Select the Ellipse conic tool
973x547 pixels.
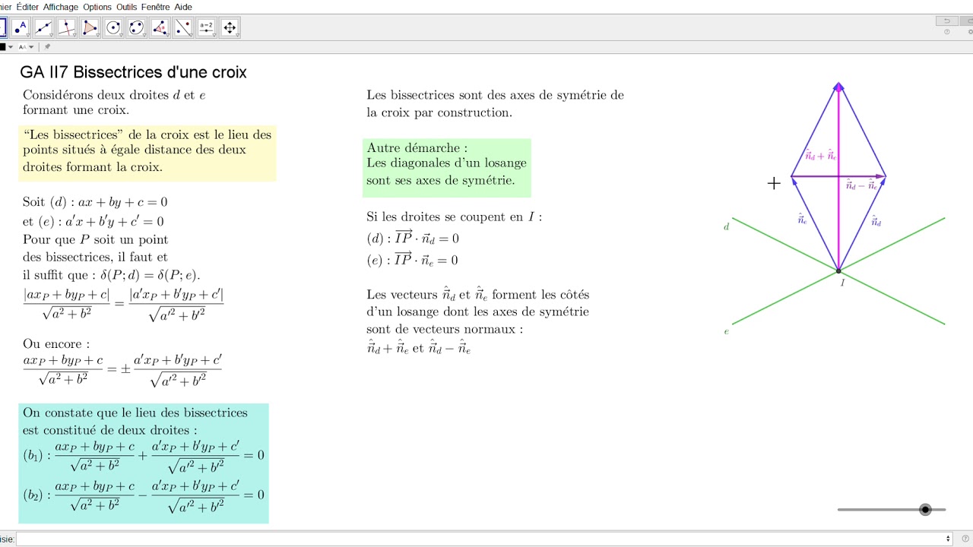click(x=136, y=28)
